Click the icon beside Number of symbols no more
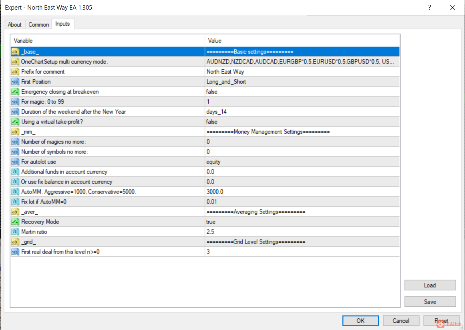 point(15,152)
